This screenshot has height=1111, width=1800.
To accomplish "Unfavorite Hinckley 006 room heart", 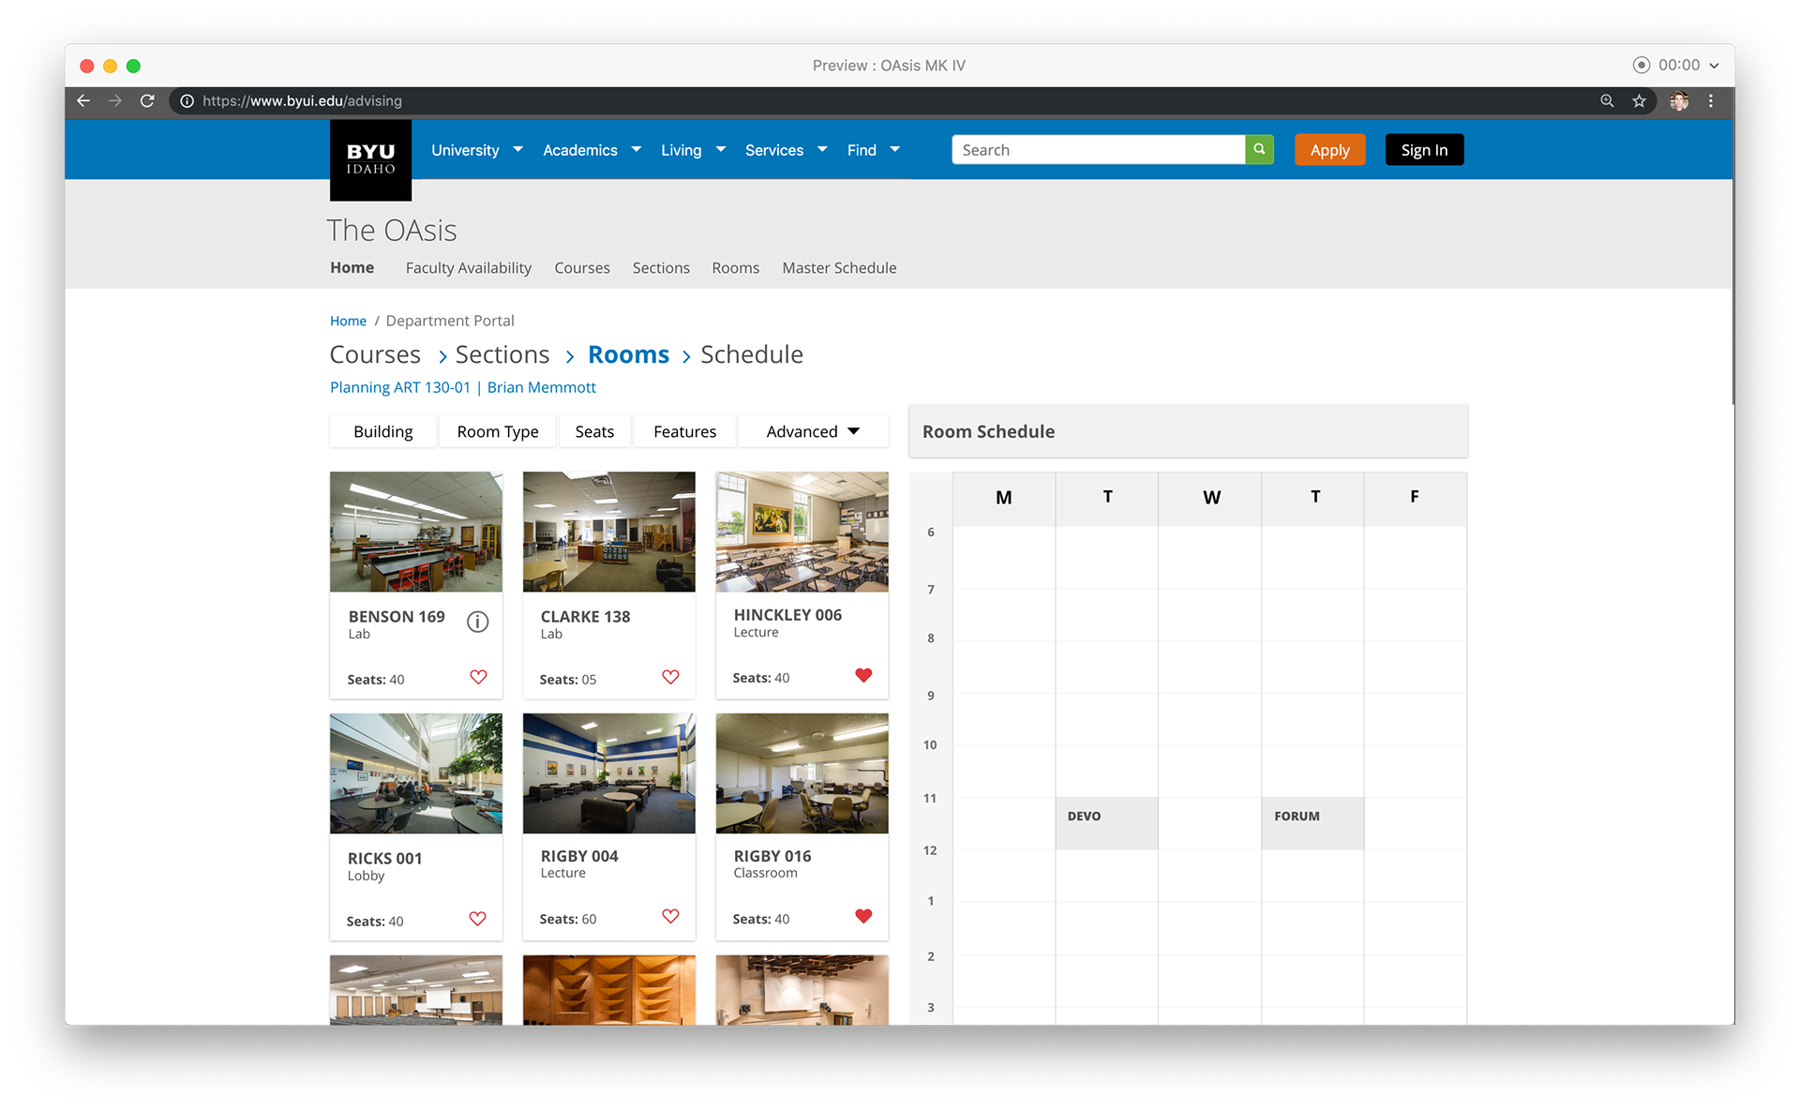I will click(x=863, y=675).
